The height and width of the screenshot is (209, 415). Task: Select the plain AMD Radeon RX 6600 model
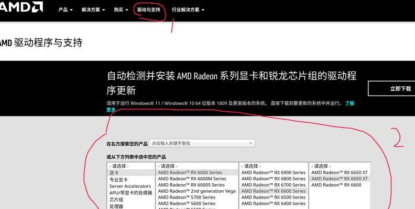(340, 185)
